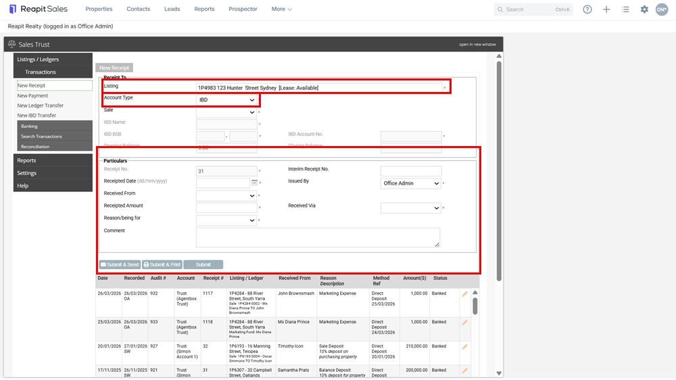Click the transactions table scrollbar thumb
676x380 pixels.
coord(475,306)
